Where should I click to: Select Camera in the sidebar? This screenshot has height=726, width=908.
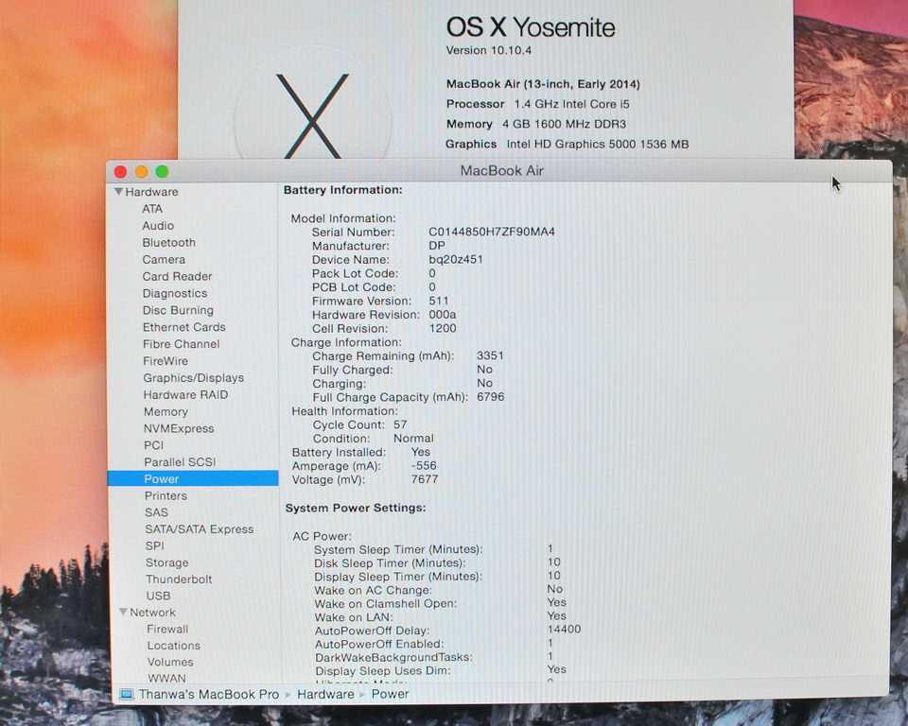(164, 259)
